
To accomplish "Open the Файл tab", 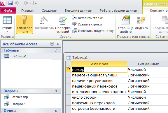I will pos(8,11).
